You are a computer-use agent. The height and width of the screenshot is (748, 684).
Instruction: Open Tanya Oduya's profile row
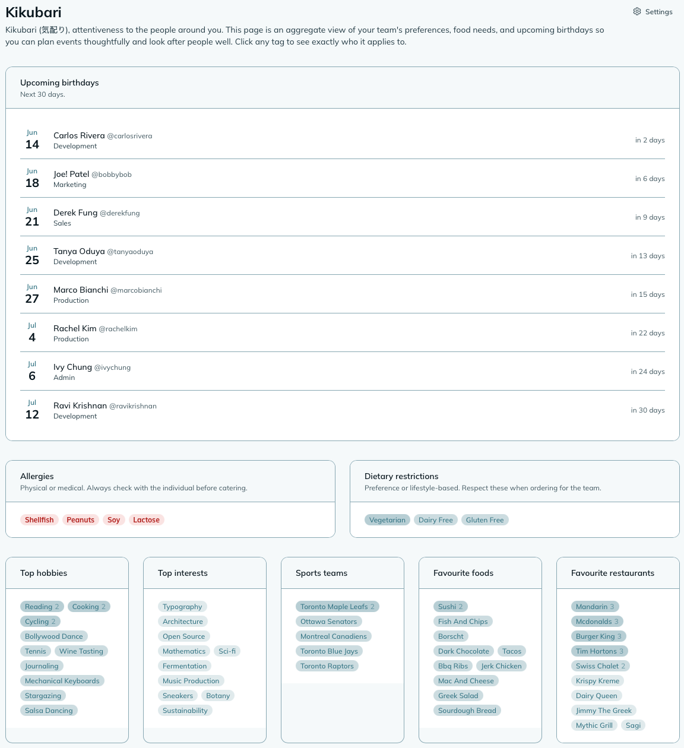pos(343,256)
